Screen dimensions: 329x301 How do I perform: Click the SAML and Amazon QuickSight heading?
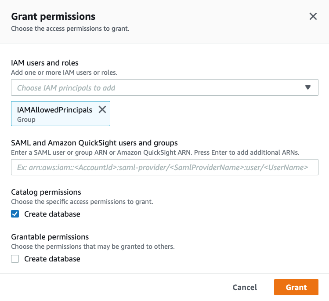94,142
